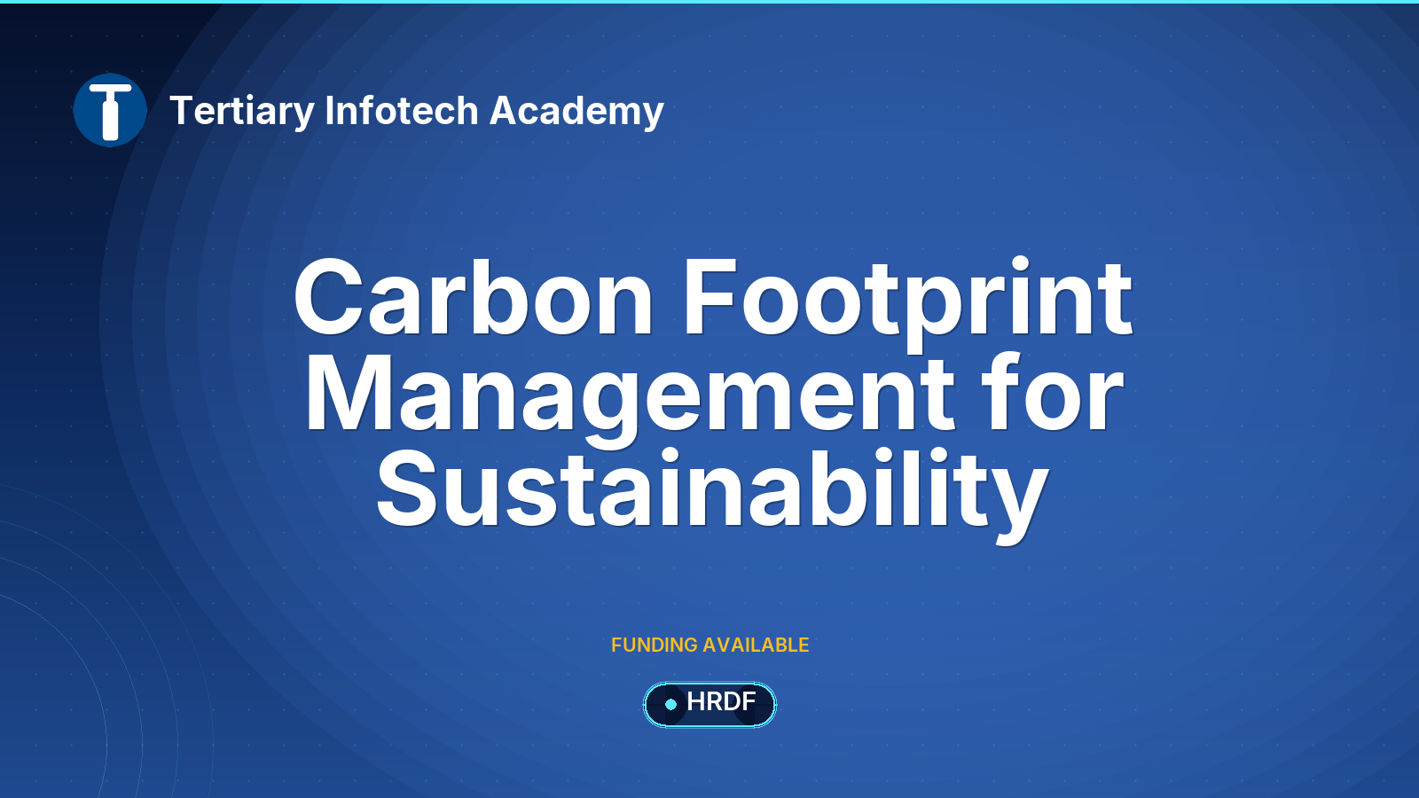This screenshot has width=1419, height=798.
Task: Click the HRDF funding badge
Action: click(709, 704)
